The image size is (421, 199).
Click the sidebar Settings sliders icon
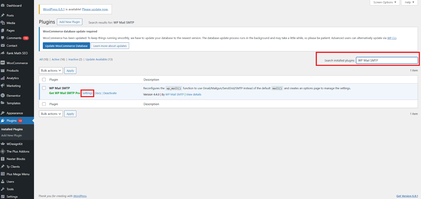3,197
